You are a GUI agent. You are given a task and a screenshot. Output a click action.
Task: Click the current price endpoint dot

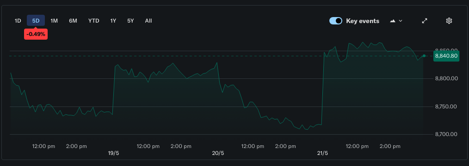424,56
